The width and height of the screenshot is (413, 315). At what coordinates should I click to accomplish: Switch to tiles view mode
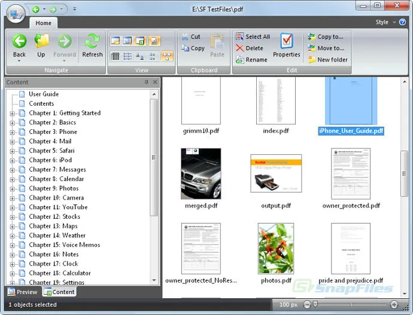tap(153, 56)
